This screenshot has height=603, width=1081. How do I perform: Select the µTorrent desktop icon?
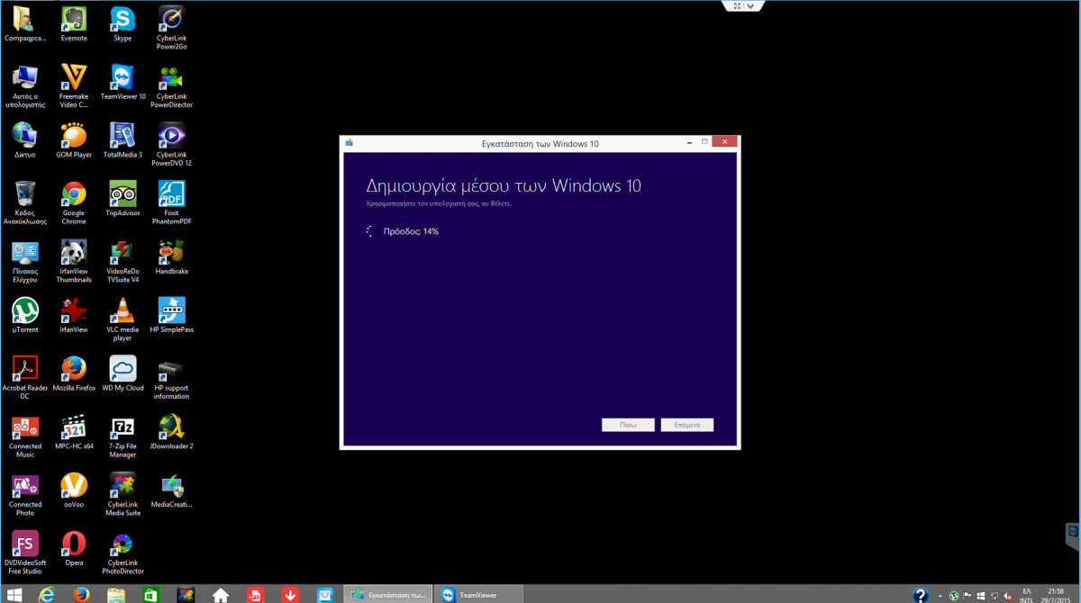[x=25, y=315]
